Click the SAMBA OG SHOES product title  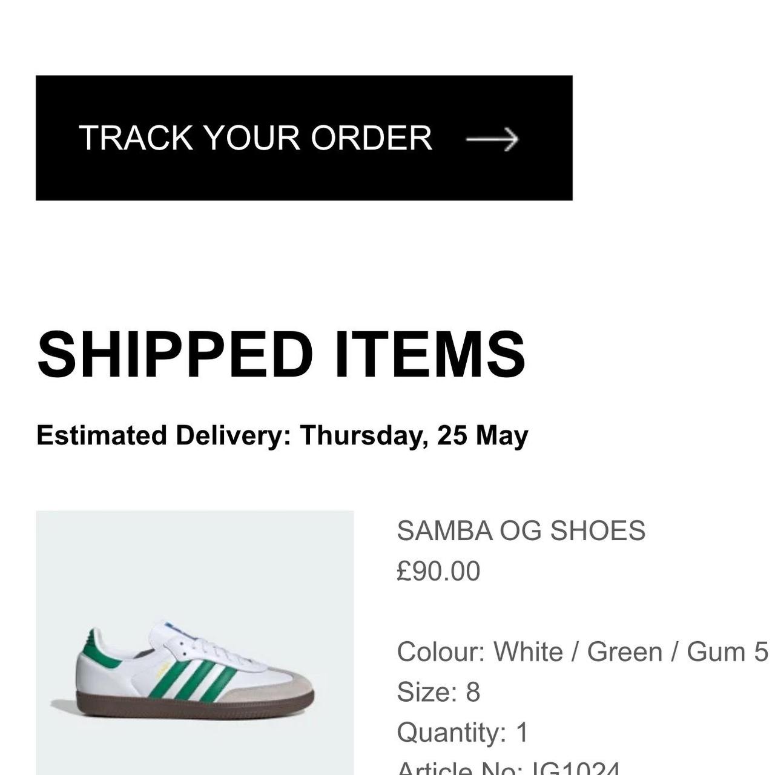(521, 531)
